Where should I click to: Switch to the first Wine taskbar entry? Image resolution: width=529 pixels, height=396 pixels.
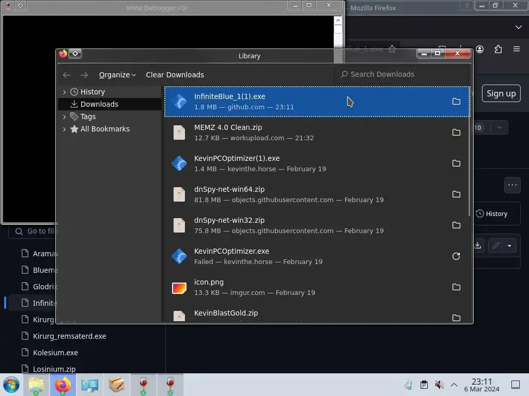tap(144, 385)
